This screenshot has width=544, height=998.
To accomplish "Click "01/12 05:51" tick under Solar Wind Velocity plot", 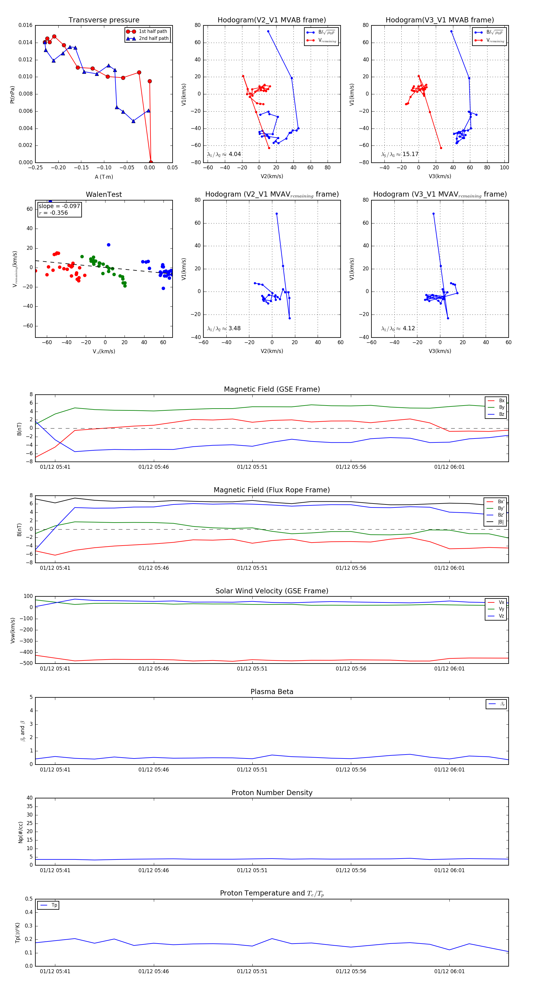I will (252, 669).
